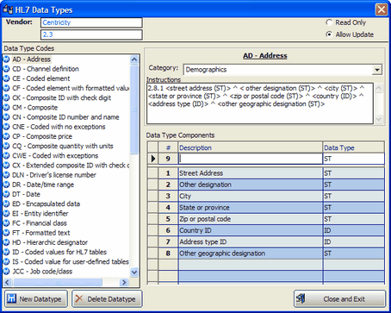Screen dimensions: 391x313
Task: Click the icon beside CD - Channel definition
Action: click(x=6, y=69)
